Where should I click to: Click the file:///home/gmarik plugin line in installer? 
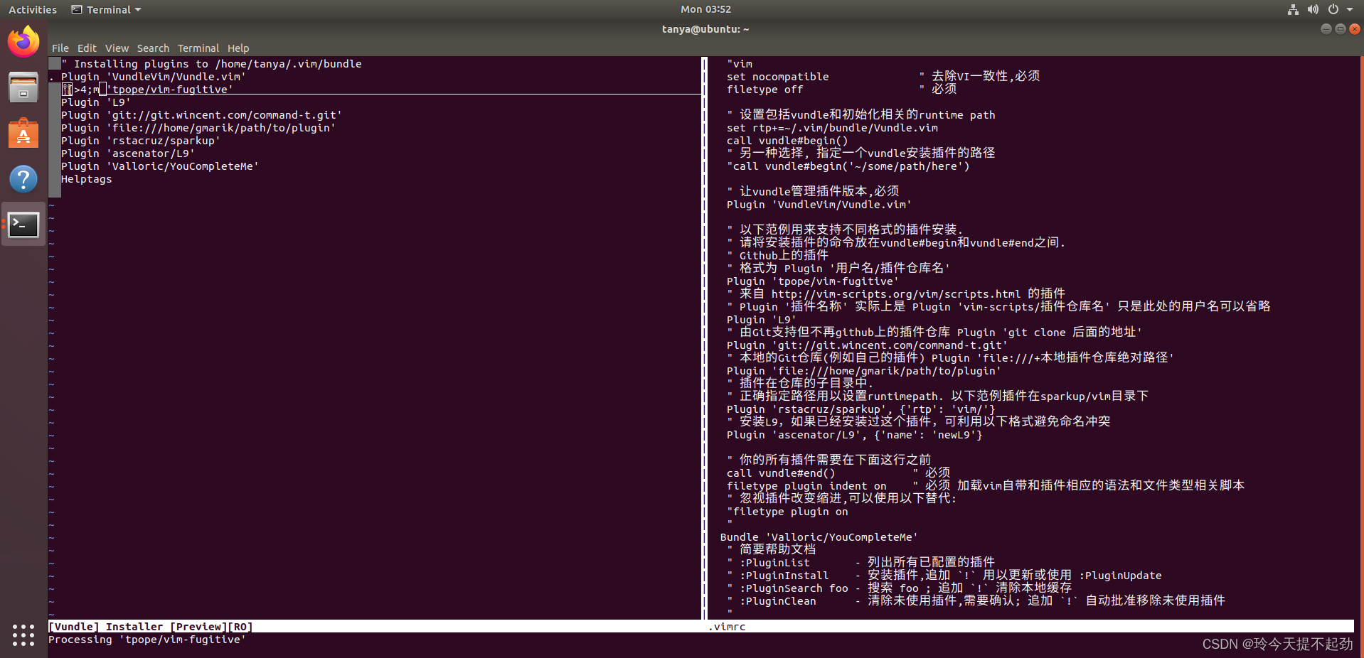[x=198, y=128]
